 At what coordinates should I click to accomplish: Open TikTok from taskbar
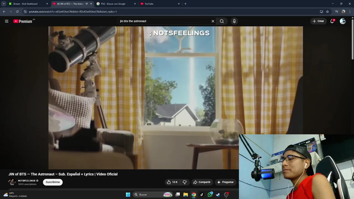(202, 195)
